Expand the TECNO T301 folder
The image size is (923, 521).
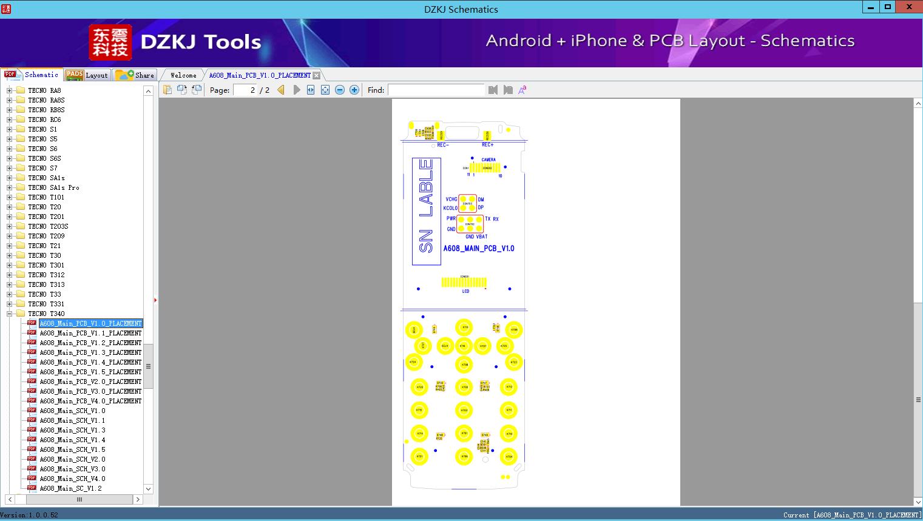pyautogui.click(x=9, y=265)
